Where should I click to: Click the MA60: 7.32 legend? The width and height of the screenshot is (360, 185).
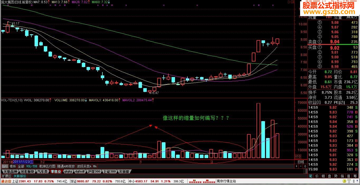click(100, 2)
